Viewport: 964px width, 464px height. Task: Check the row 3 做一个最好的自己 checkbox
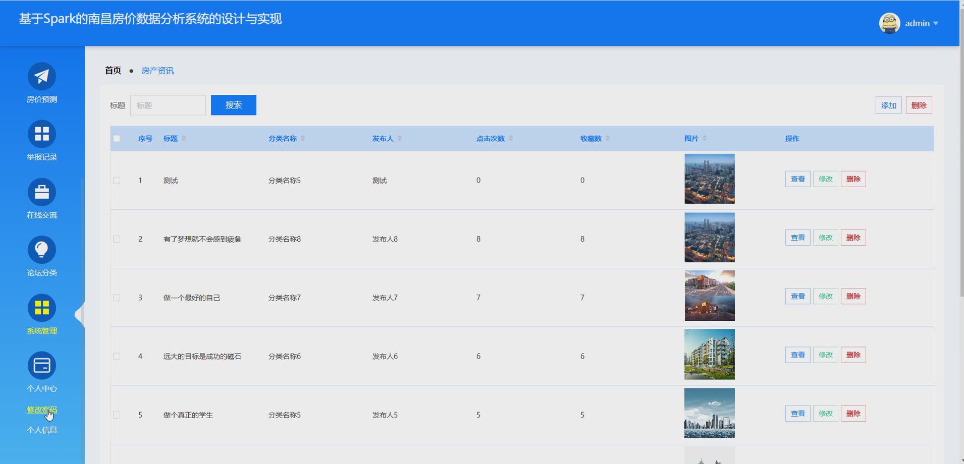point(117,298)
